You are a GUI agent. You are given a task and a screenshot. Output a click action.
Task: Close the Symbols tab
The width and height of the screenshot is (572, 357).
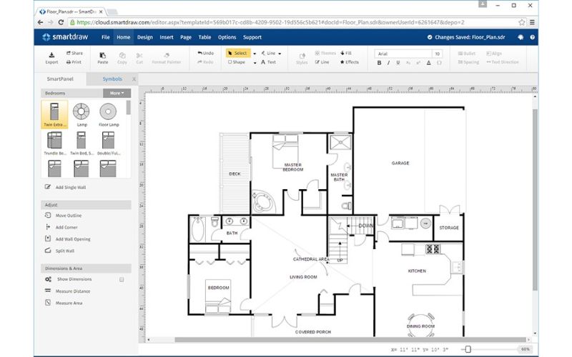(134, 79)
